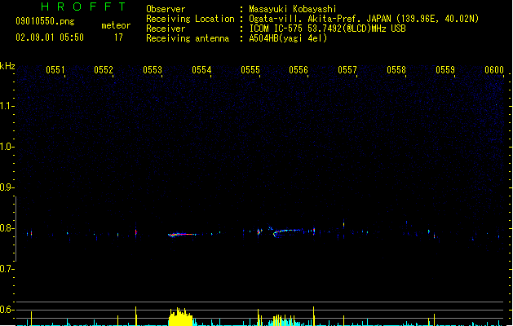Screen dimensions: 513x326
Task: Click the Receiving Location label
Action: [190, 19]
